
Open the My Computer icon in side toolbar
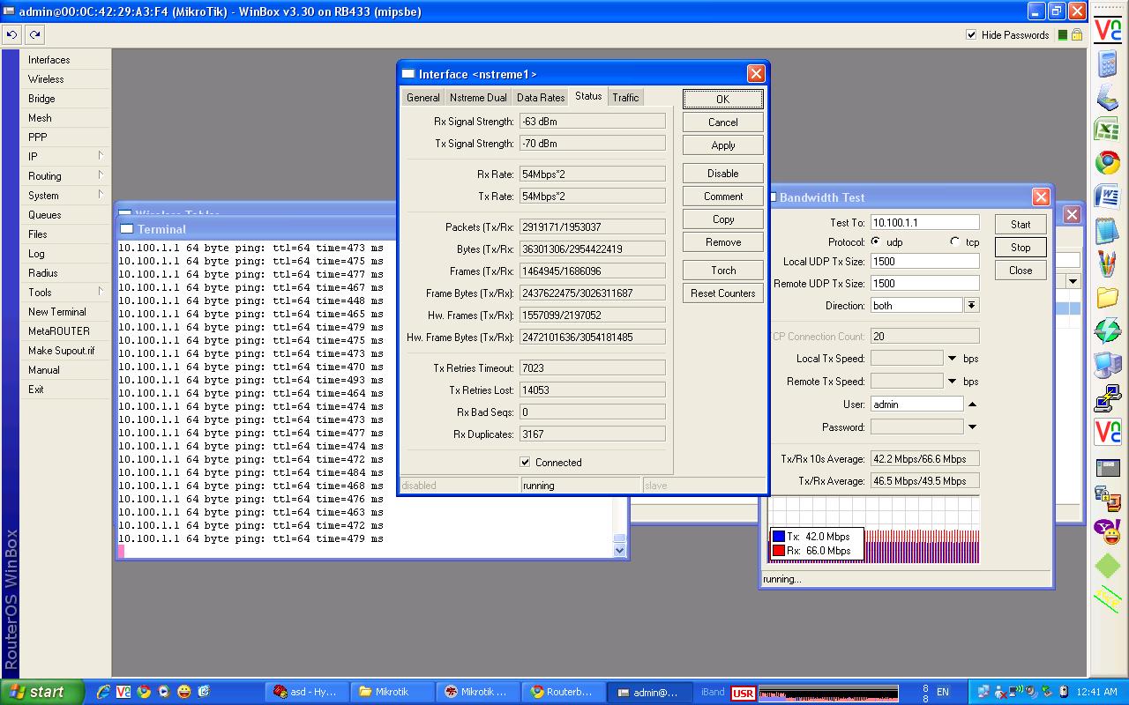click(1107, 364)
